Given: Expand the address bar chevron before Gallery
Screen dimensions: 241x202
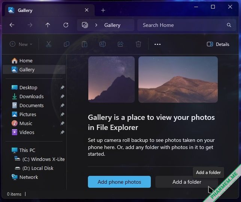Looking at the screenshot, I should [x=96, y=25].
